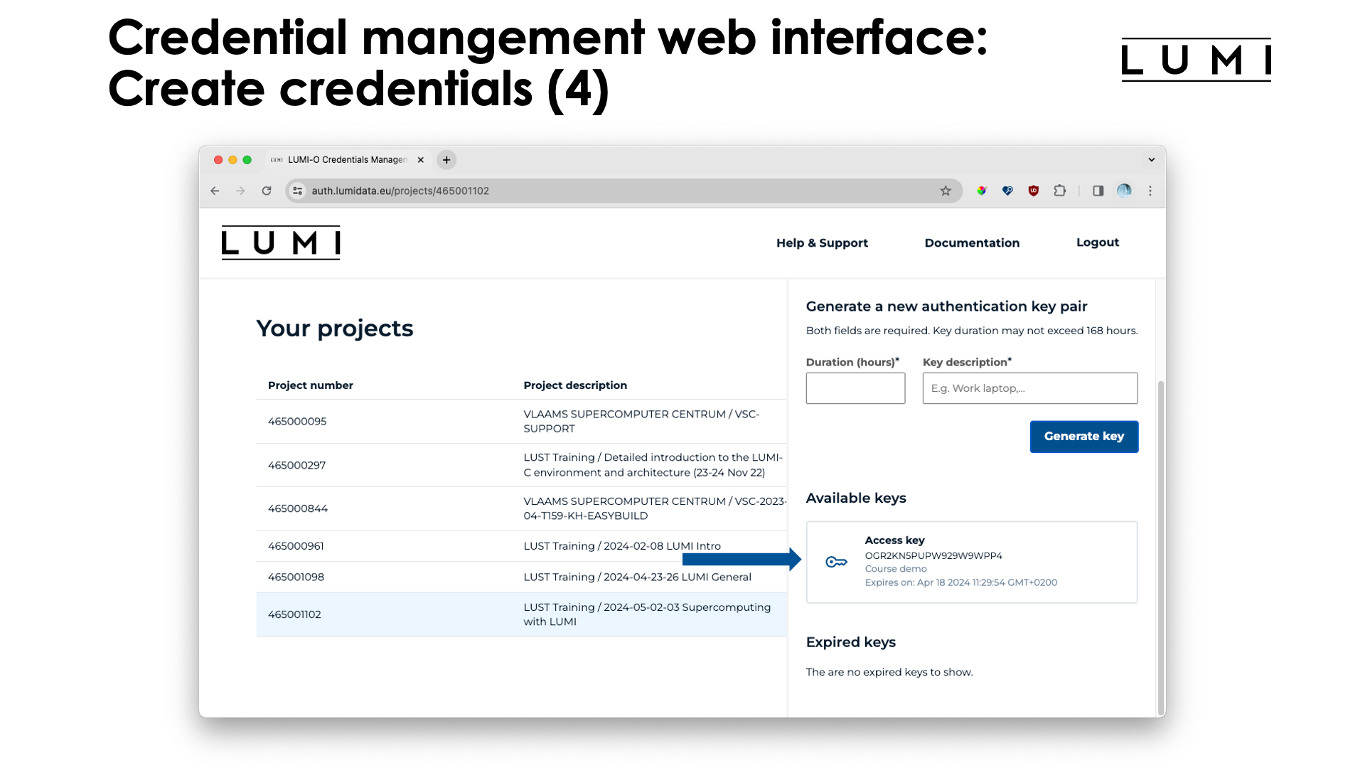Screen dimensions: 1365x768
Task: Click the uBlock Origin red icon
Action: point(1033,191)
